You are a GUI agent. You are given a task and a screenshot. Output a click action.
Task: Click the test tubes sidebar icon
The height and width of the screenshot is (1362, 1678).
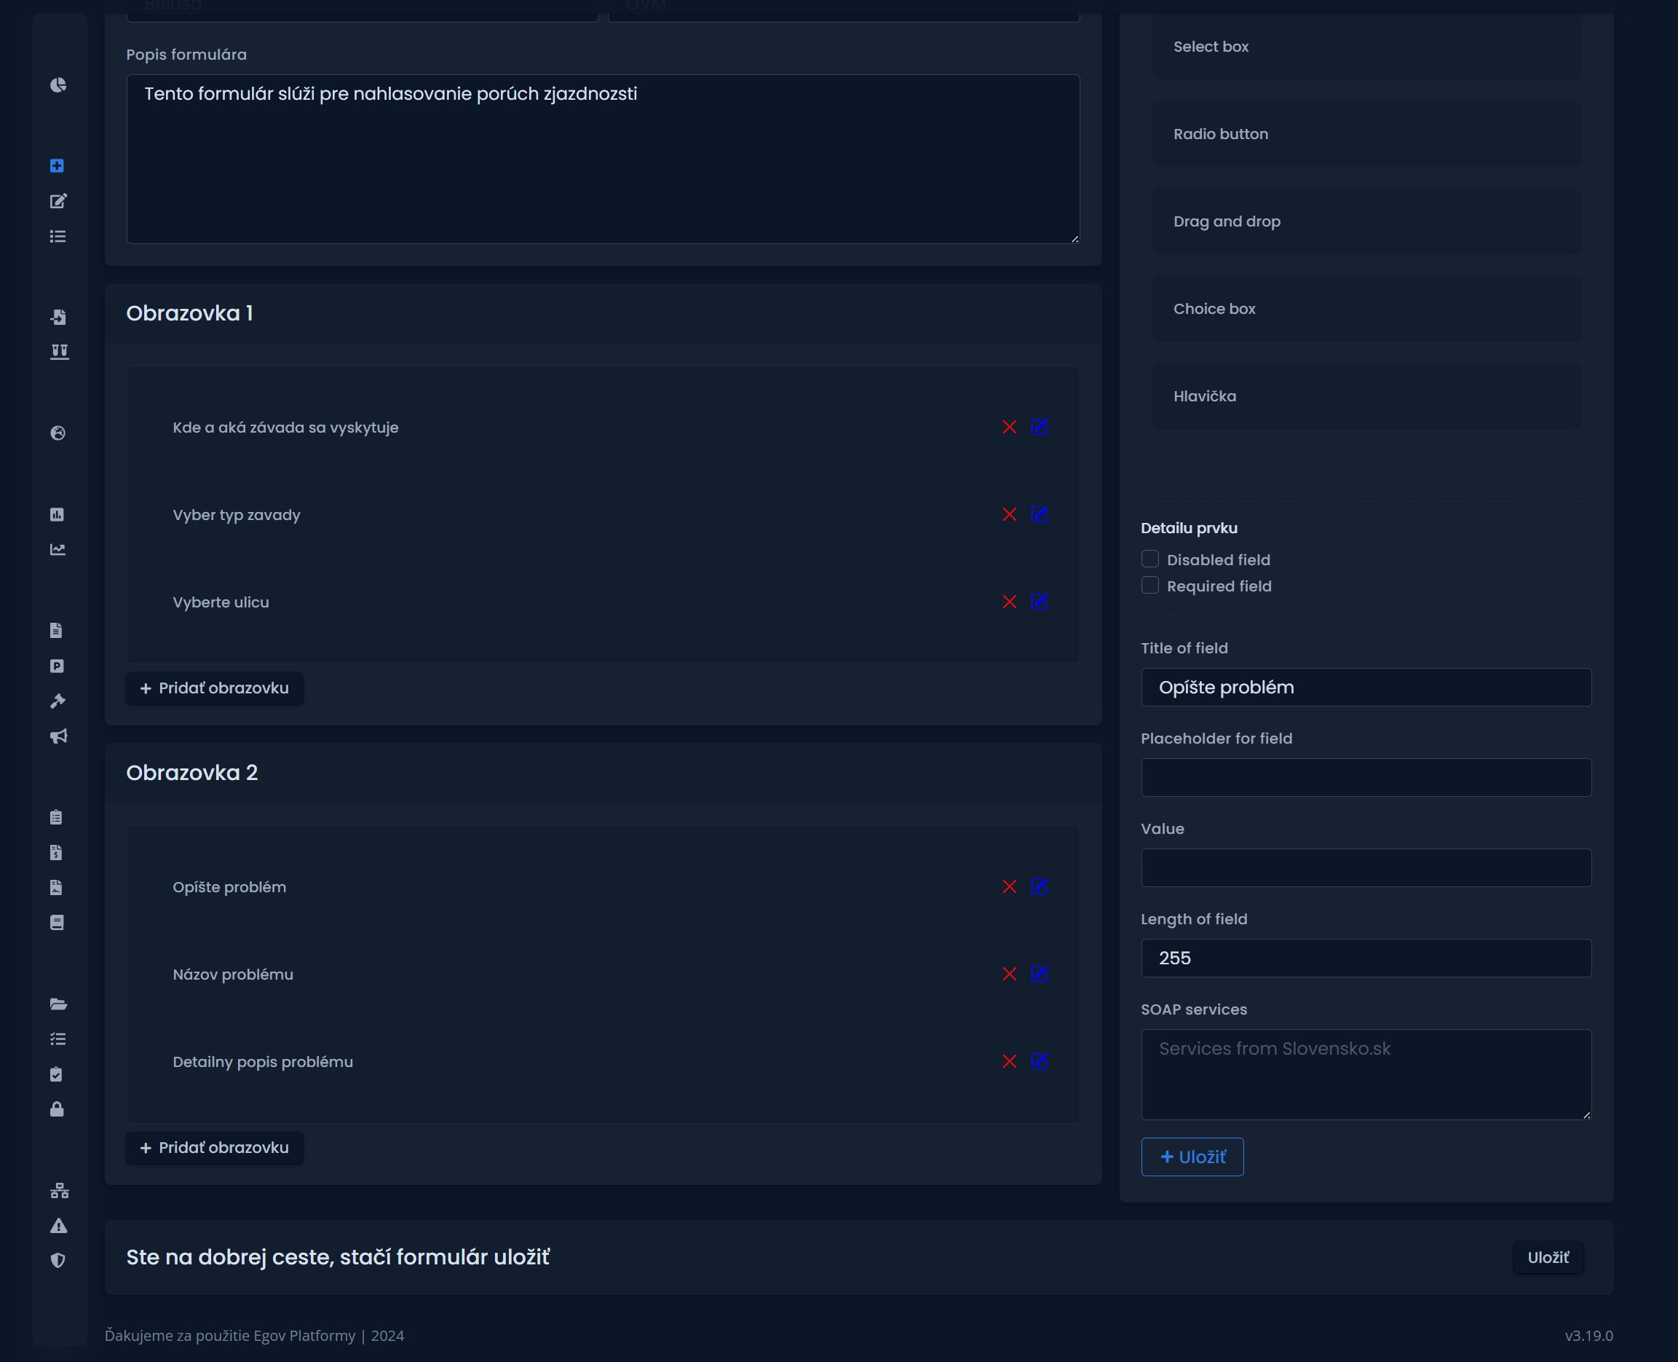59,352
